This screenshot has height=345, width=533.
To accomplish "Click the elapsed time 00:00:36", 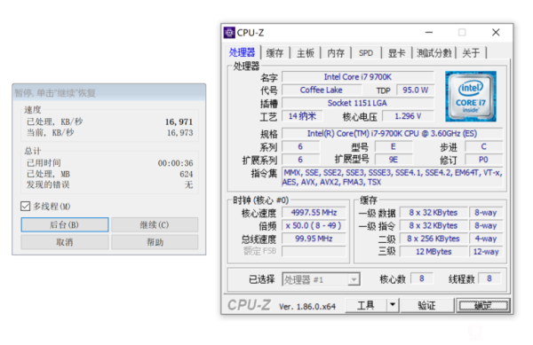I will (175, 163).
